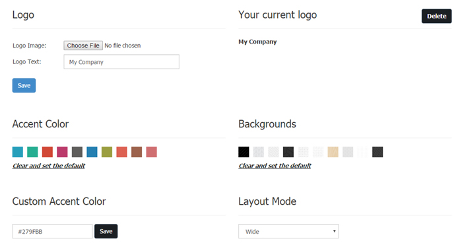
Task: Click the custom accent color hex field
Action: (x=52, y=231)
